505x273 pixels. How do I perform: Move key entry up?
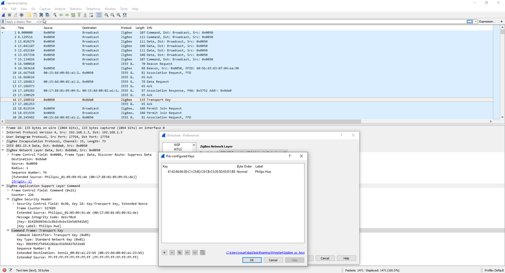pos(187,253)
